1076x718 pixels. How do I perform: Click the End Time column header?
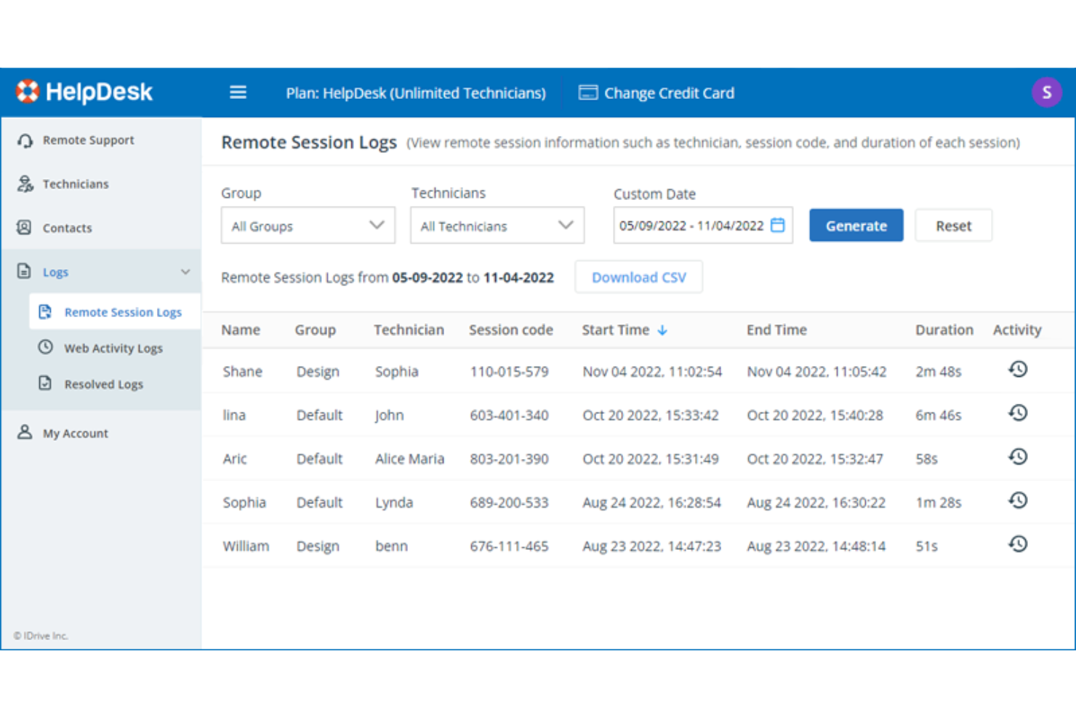tap(776, 330)
